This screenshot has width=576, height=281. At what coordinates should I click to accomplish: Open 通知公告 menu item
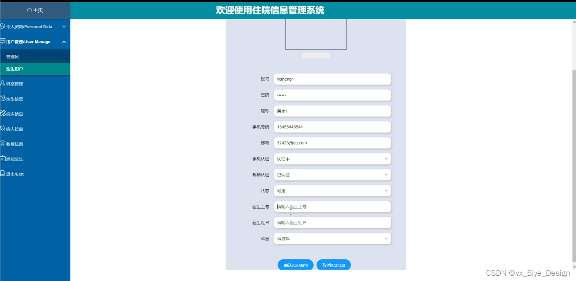35,159
